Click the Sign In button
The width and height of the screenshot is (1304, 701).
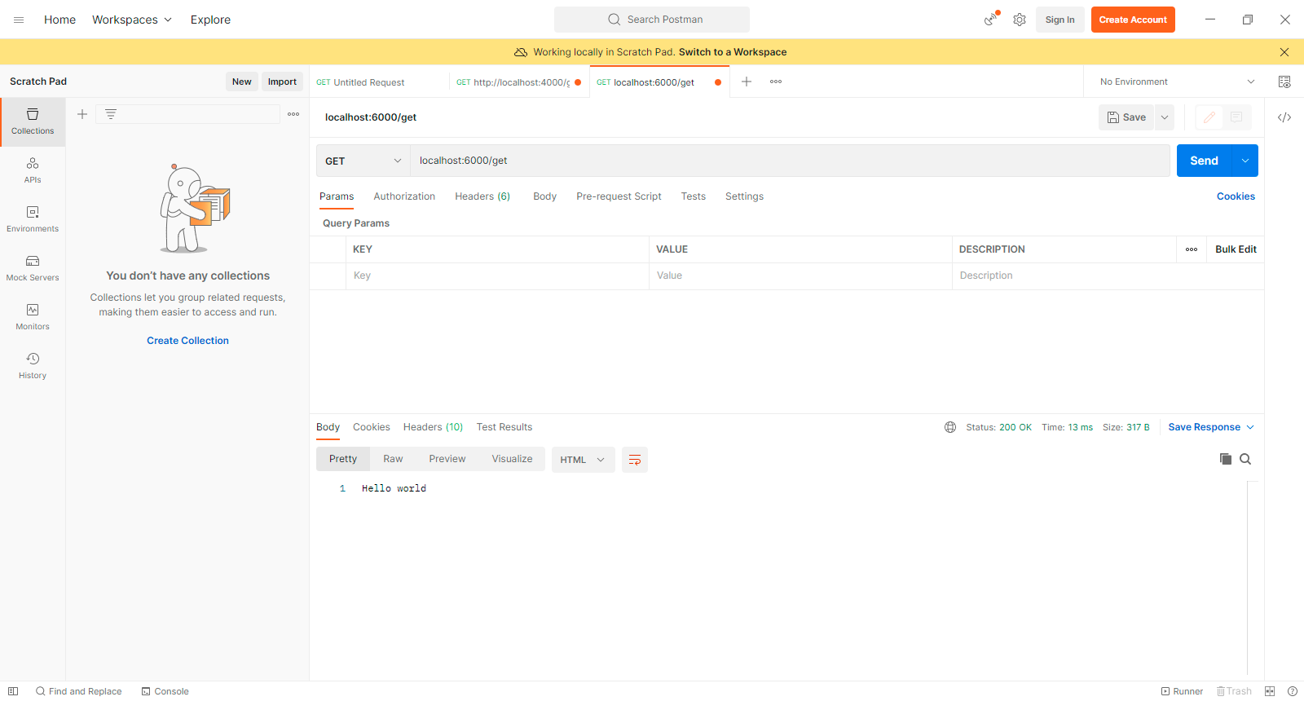click(1060, 20)
